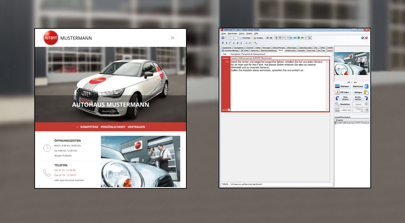Open the Impressum tab
The image size is (405, 223).
pos(255,50)
